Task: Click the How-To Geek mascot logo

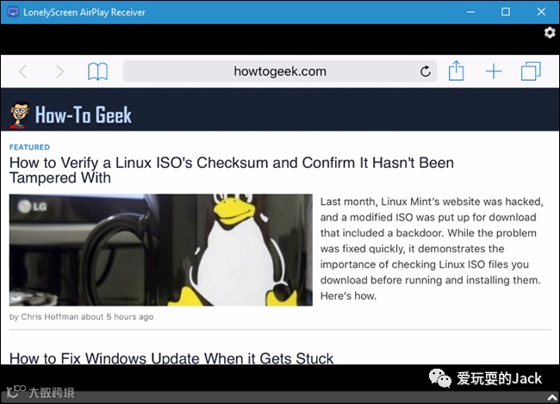Action: [19, 115]
